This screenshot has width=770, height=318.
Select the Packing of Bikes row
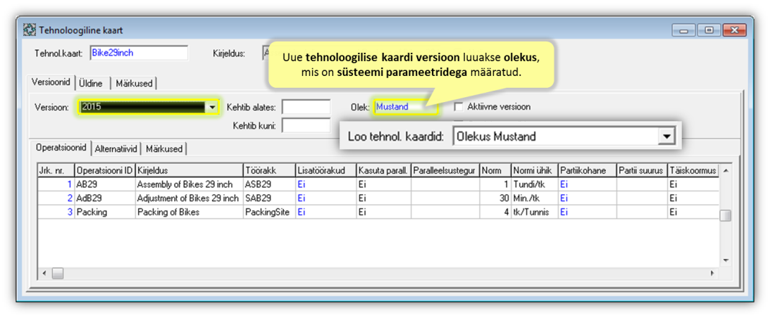pos(187,212)
